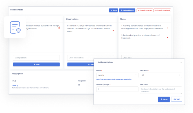The height and width of the screenshot is (113, 193).
Task: Click the Close Encounter button
Action: 145,10
